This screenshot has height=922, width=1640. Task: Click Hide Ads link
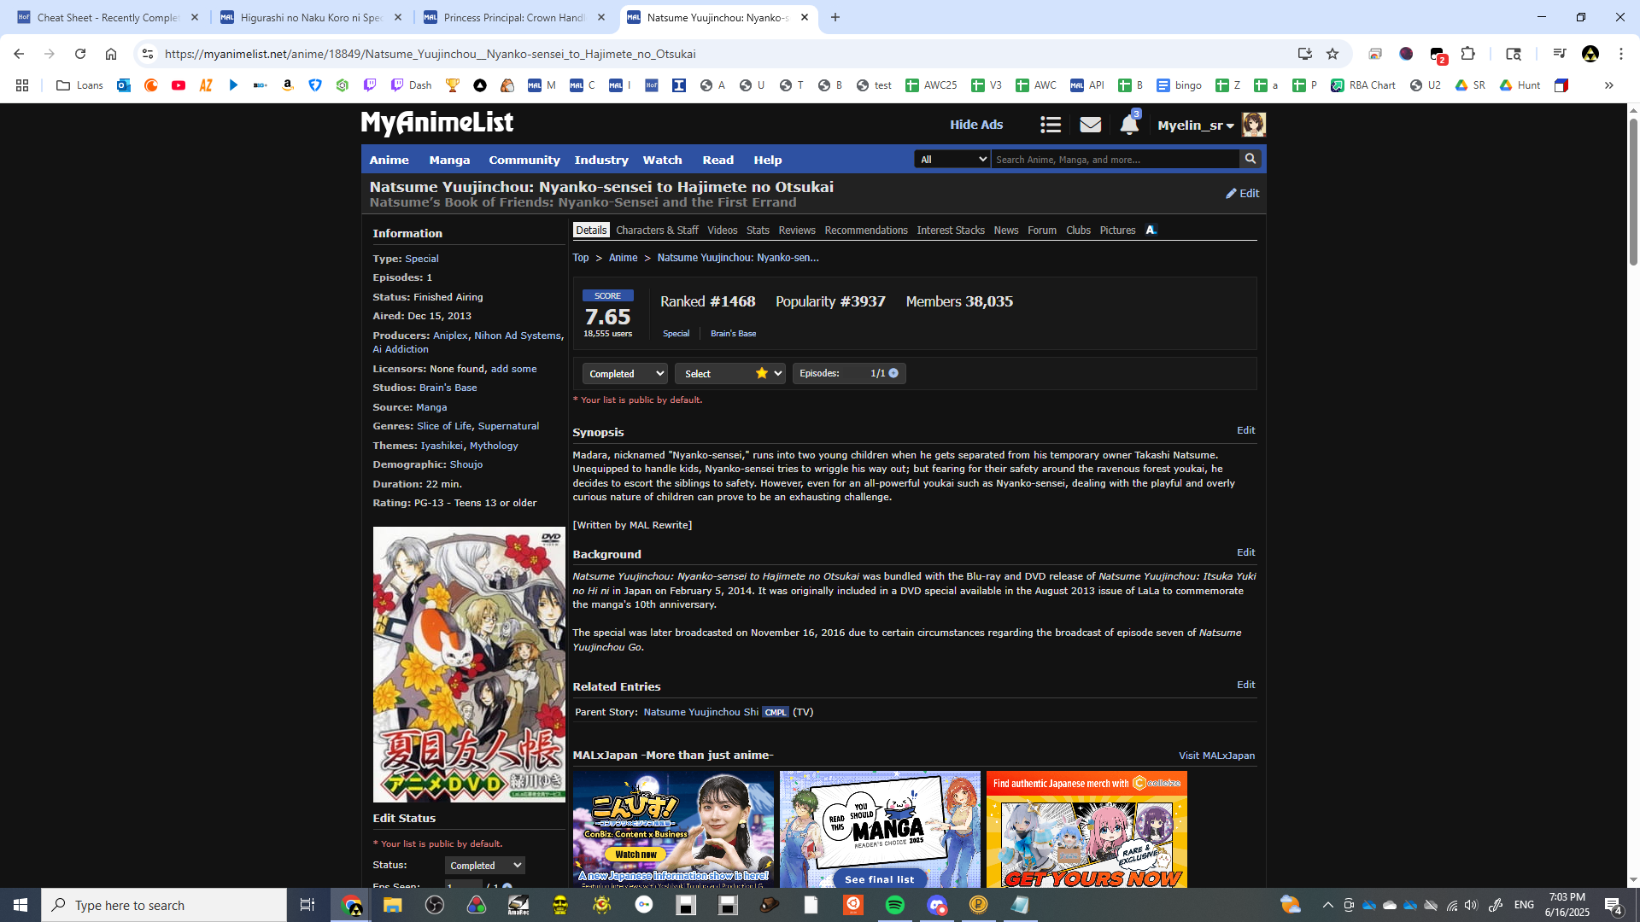(975, 125)
